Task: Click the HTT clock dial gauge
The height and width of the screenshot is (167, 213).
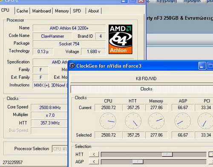Action: click(133, 121)
